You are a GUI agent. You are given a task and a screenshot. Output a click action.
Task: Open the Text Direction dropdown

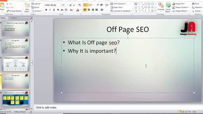coord(118,4)
